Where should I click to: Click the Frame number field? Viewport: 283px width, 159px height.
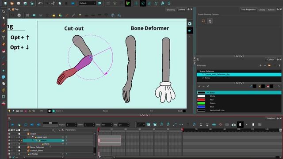pos(71,125)
